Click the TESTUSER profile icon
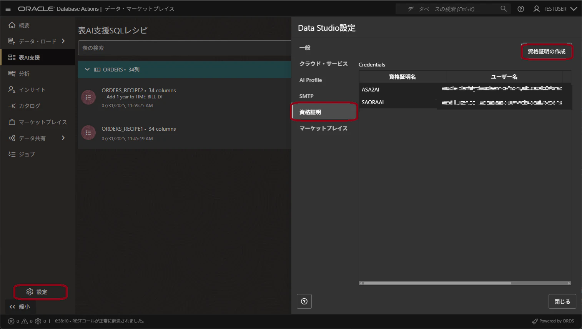Screen dimensions: 582x329 [x=537, y=9]
